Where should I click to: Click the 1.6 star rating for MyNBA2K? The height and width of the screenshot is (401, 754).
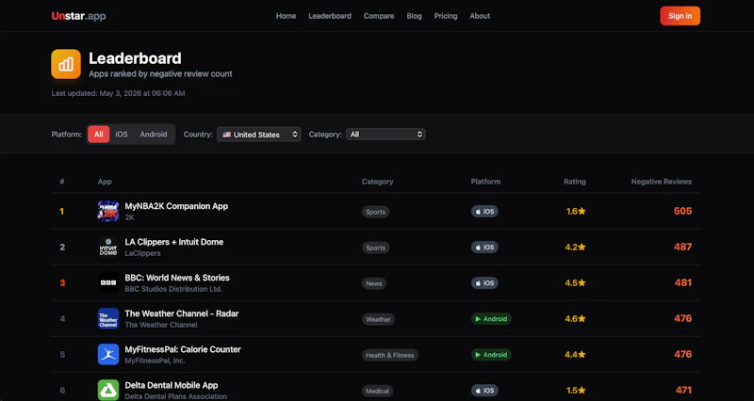click(x=576, y=211)
